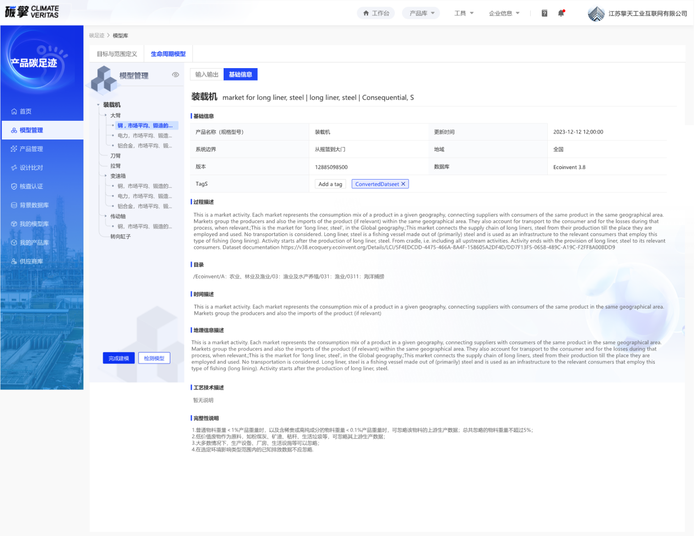Switch to the 输入输出 tab
The image size is (695, 536).
[207, 75]
